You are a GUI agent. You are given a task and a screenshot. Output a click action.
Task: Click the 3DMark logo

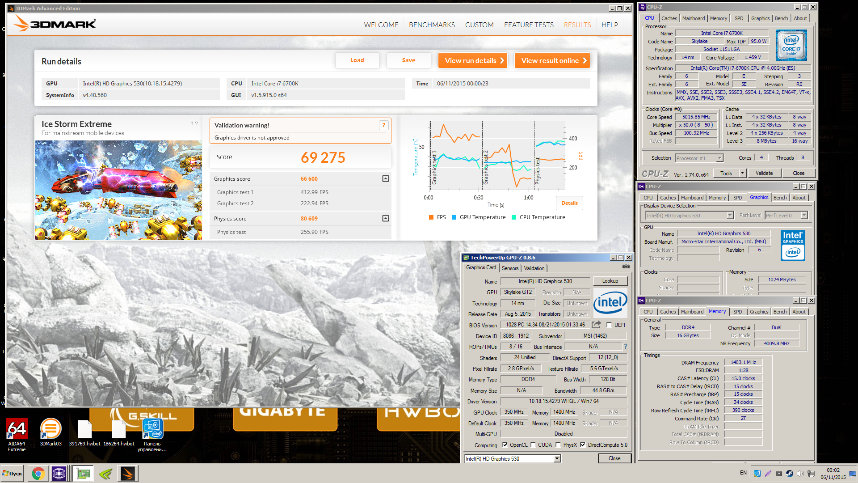pos(55,23)
